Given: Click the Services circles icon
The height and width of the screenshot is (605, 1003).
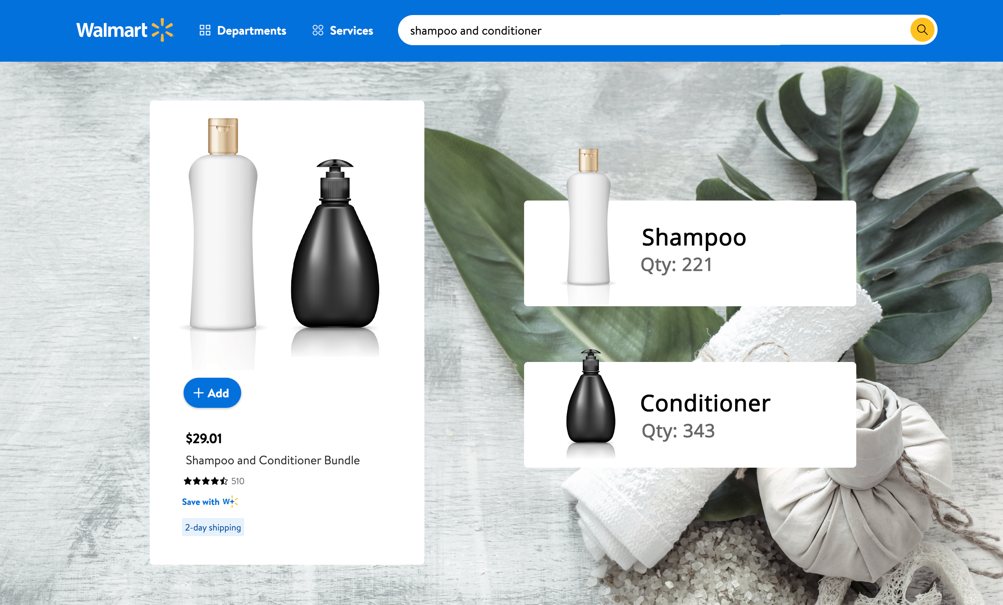Looking at the screenshot, I should click(318, 30).
